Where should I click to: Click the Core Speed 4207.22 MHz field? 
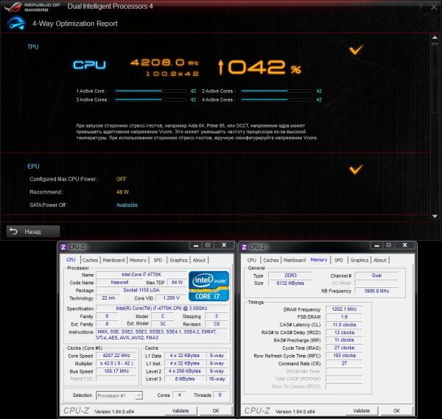click(116, 356)
